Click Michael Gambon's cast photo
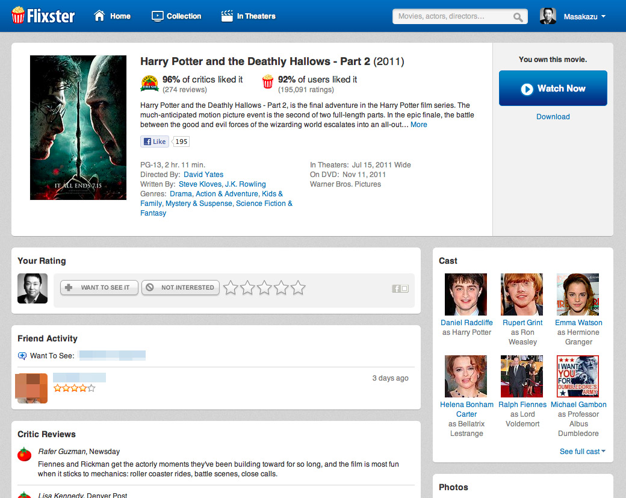Viewport: 626px width, 498px height. coord(578,376)
